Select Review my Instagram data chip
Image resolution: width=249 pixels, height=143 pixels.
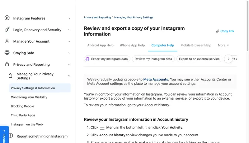point(153,59)
